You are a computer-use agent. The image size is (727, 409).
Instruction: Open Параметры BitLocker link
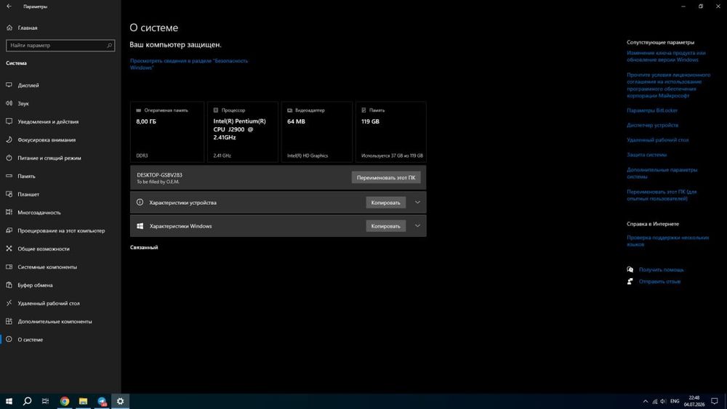click(x=652, y=110)
